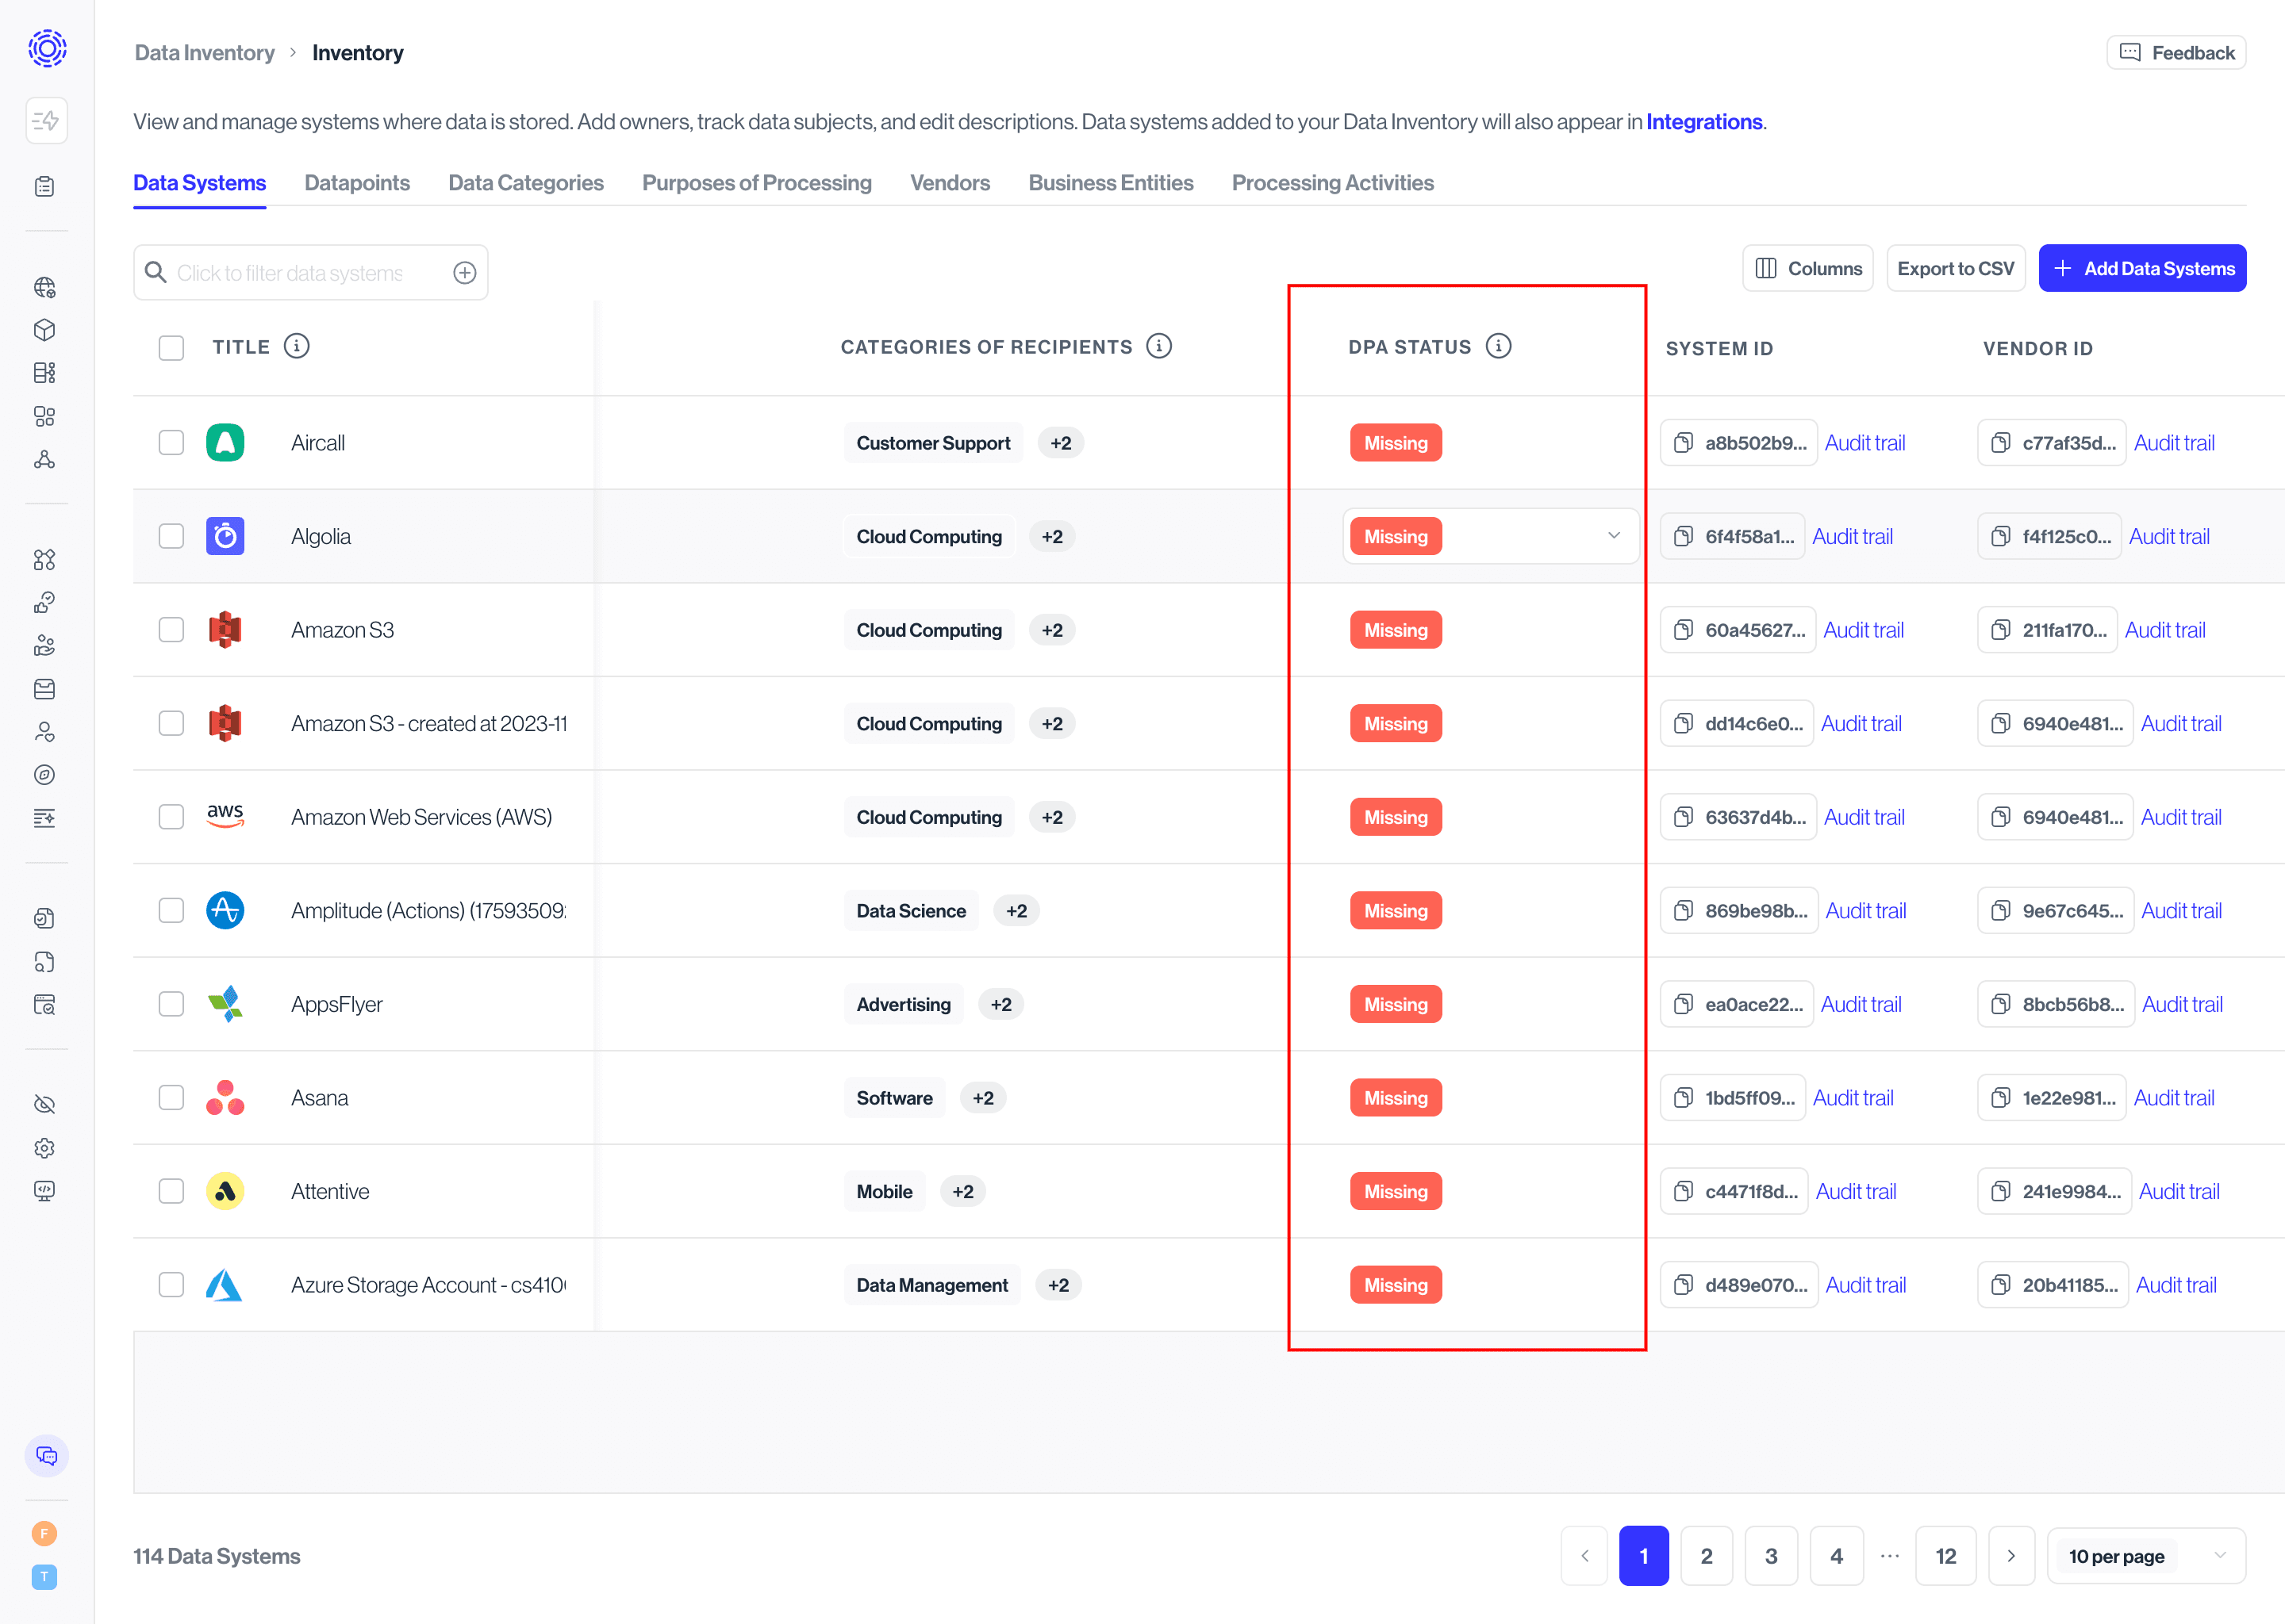Click the Asana logo icon
The height and width of the screenshot is (1624, 2285).
pyautogui.click(x=225, y=1098)
